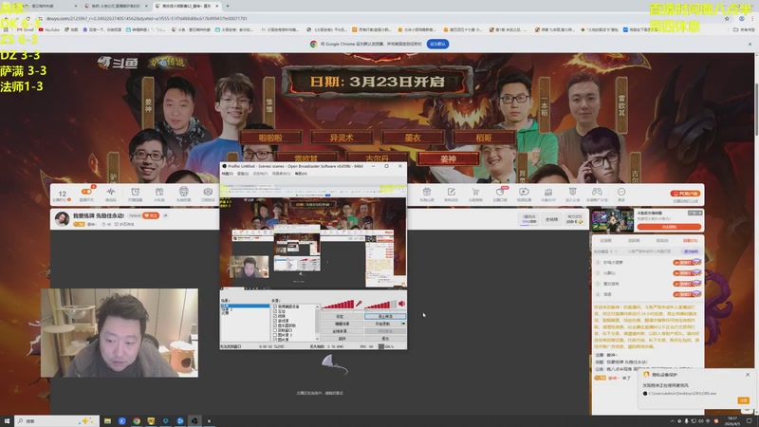759x427 pixels.
Task: Toggle microphone mute icon in OBS
Action: 359,304
